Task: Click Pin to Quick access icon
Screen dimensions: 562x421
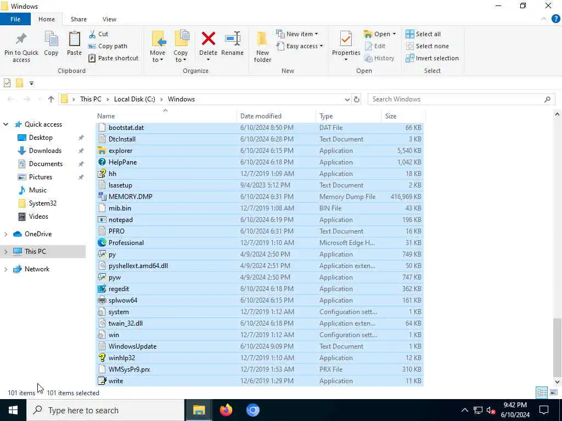Action: click(x=21, y=39)
